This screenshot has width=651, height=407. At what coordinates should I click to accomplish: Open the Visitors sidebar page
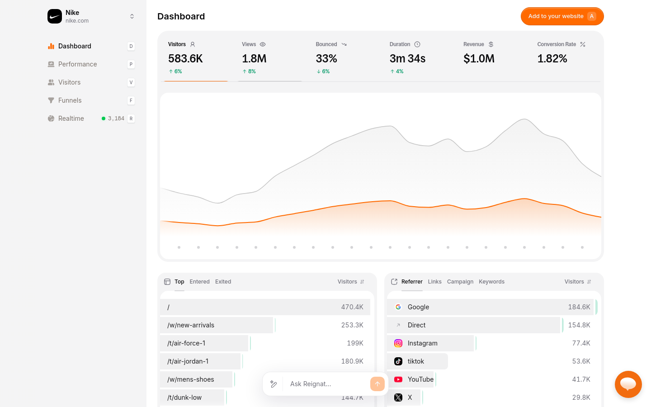pyautogui.click(x=91, y=82)
